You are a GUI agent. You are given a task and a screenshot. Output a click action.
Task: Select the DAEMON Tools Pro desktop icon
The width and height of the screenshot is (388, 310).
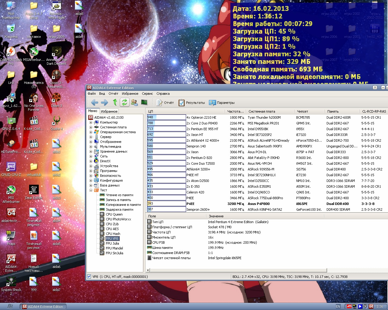pos(11,56)
